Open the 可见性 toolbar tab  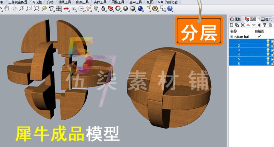coord(37,2)
